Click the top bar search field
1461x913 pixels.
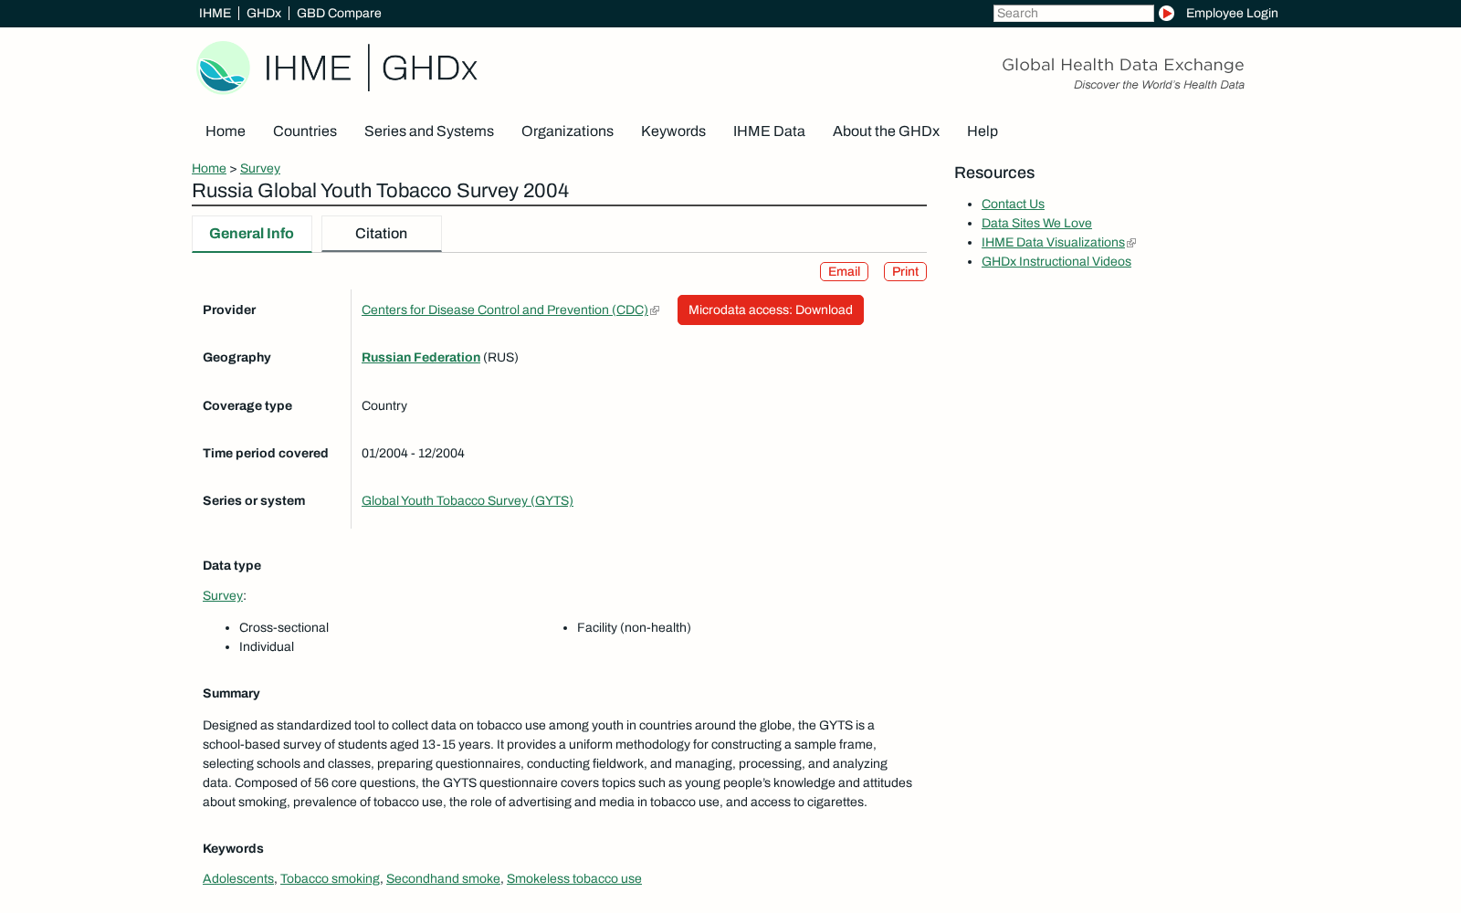click(x=1074, y=14)
